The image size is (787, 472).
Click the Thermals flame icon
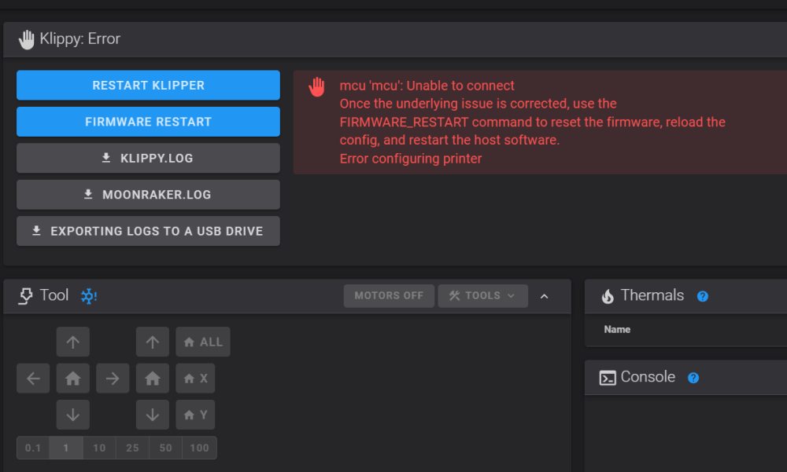(608, 296)
